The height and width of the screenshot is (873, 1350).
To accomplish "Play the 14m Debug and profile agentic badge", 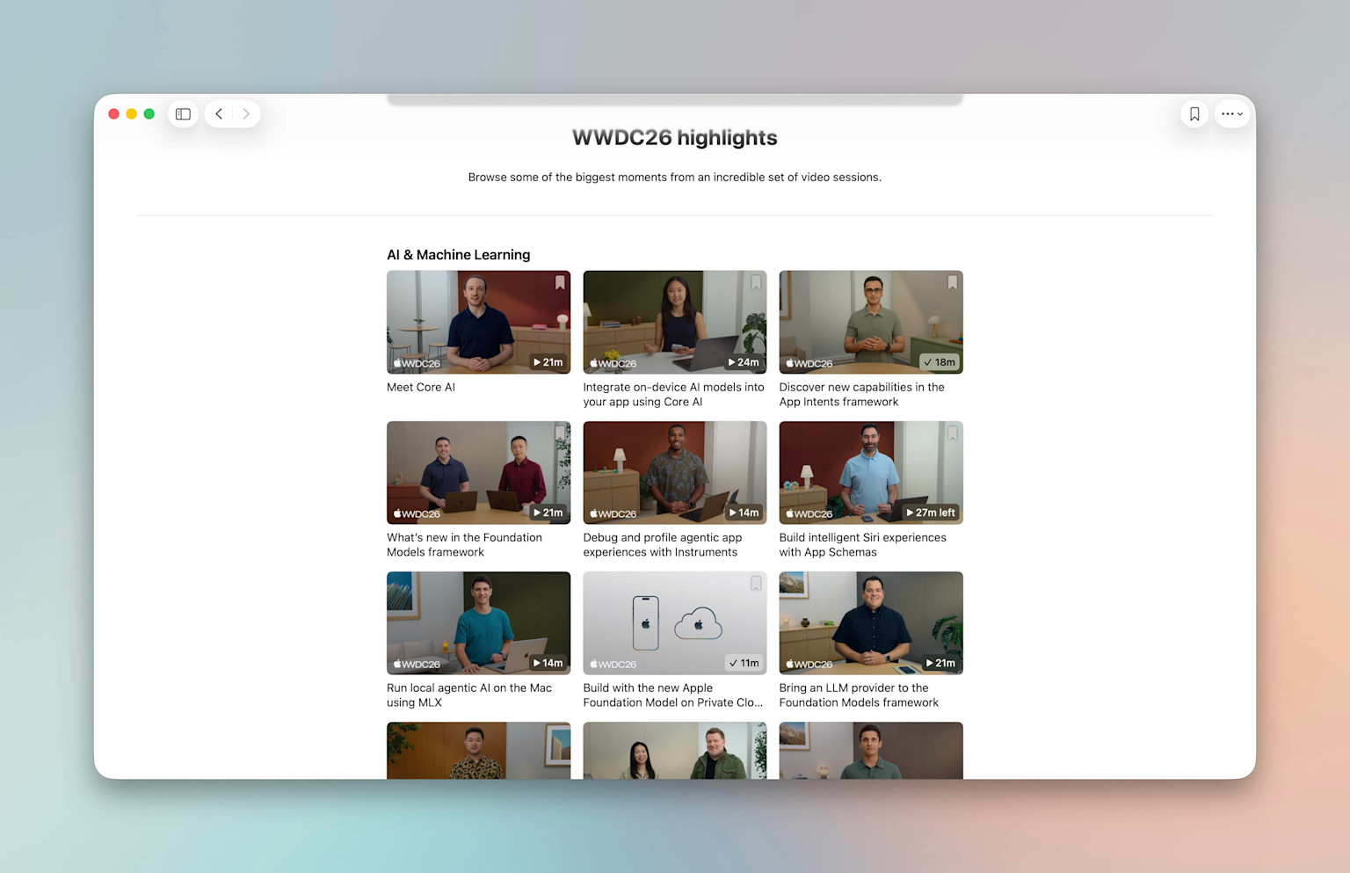I will 744,513.
